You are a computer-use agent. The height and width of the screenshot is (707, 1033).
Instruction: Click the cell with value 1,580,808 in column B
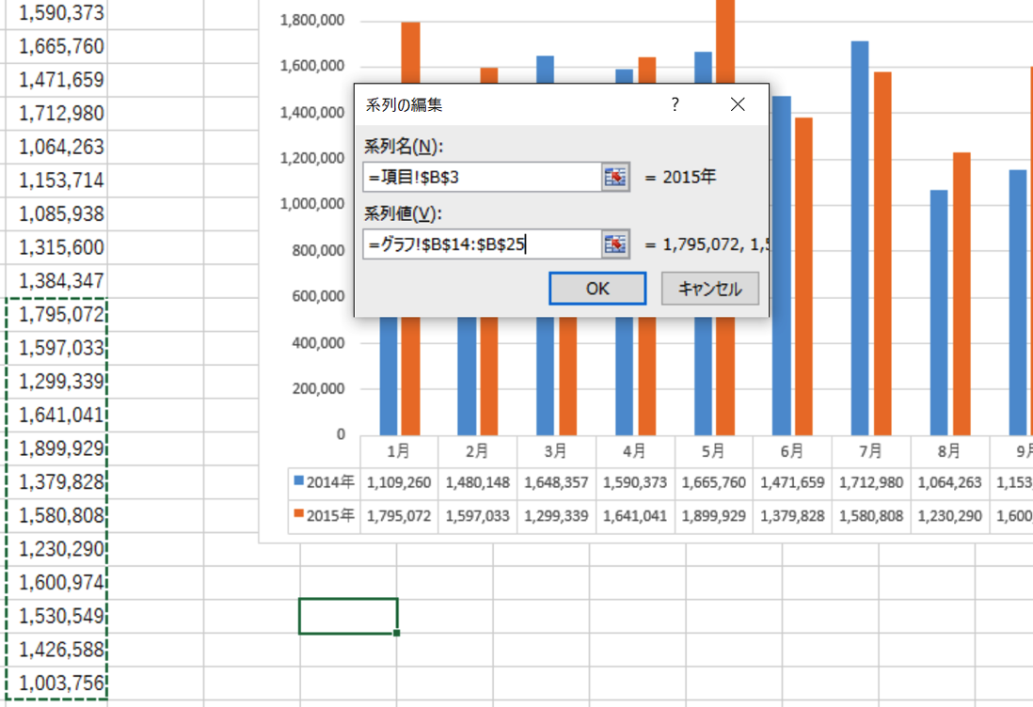tap(56, 515)
